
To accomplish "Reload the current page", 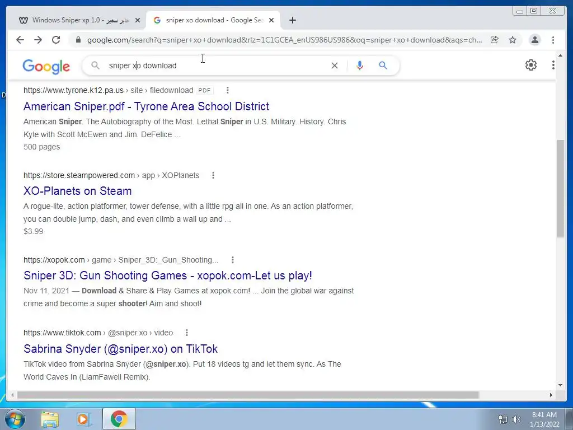I will point(56,40).
